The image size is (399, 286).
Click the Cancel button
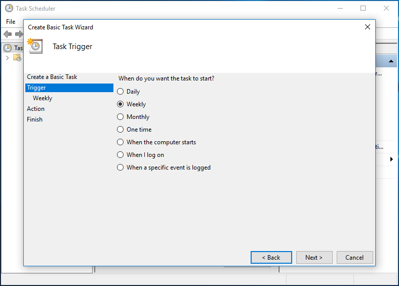[x=354, y=257]
